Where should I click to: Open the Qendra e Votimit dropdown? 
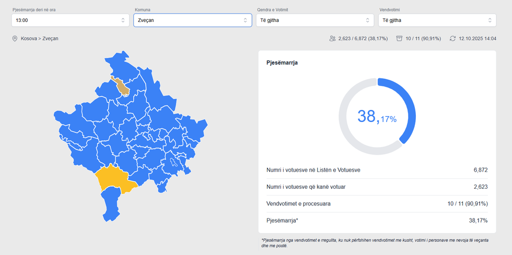tap(315, 20)
